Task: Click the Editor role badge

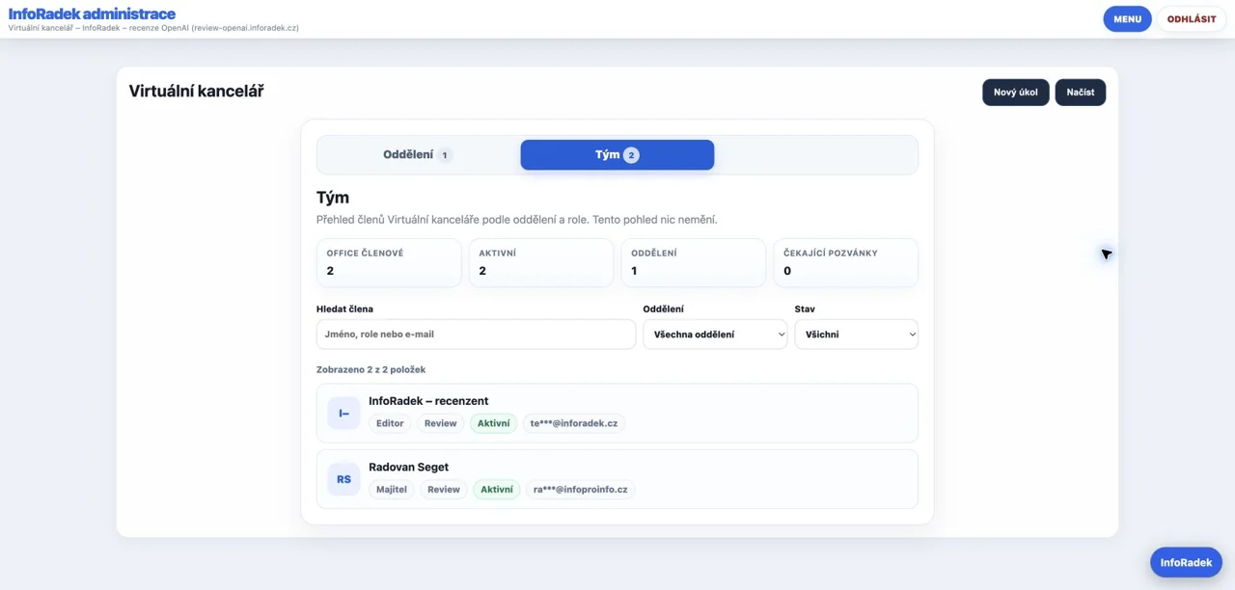Action: click(x=390, y=423)
